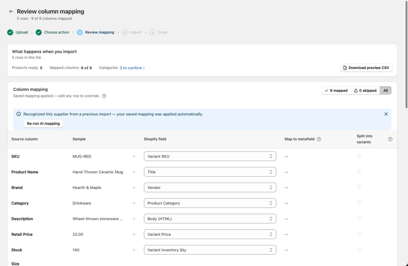Click the Import step number 4 circle
Screen dimensions: 408x266
coord(125,32)
